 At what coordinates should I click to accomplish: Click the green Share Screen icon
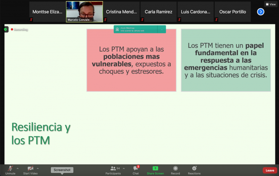click(155, 169)
